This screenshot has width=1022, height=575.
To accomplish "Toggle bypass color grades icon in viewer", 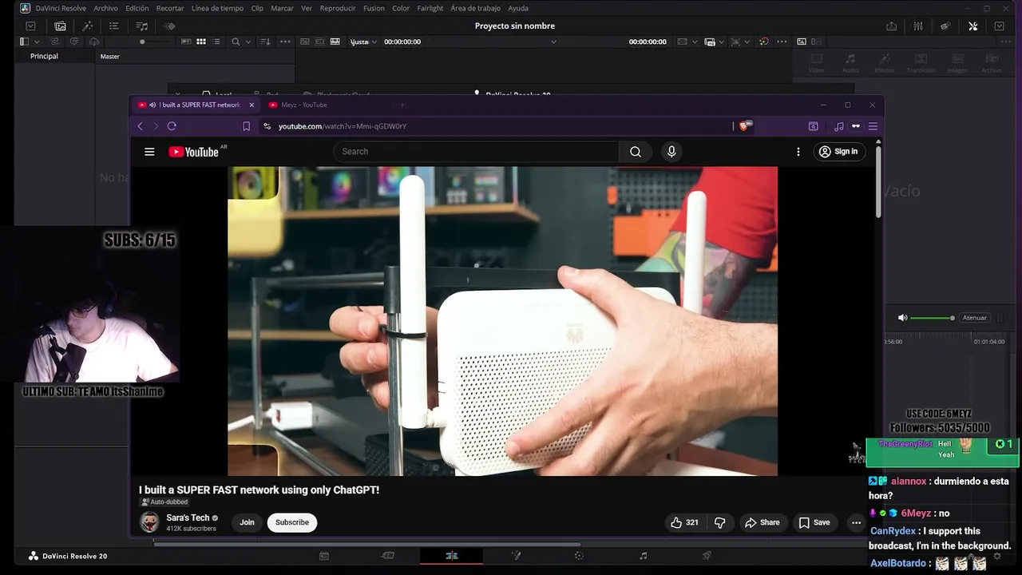I will point(764,42).
